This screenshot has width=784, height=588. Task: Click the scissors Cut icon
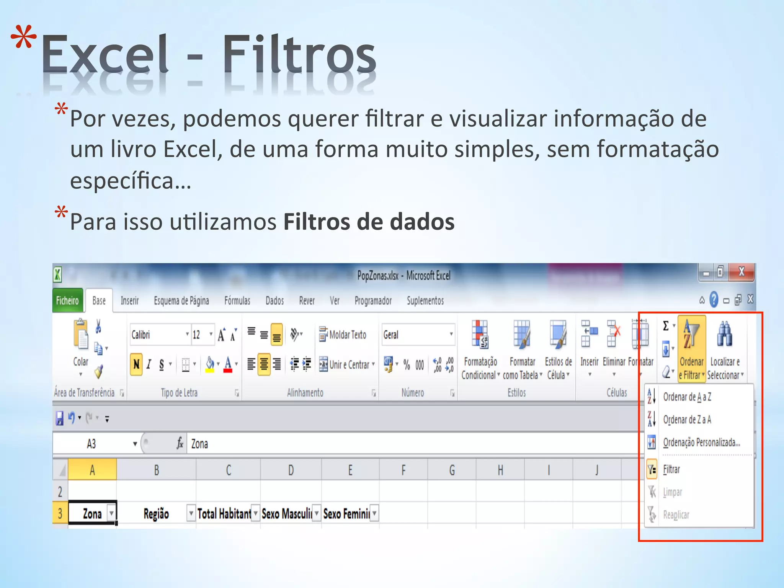coord(98,327)
